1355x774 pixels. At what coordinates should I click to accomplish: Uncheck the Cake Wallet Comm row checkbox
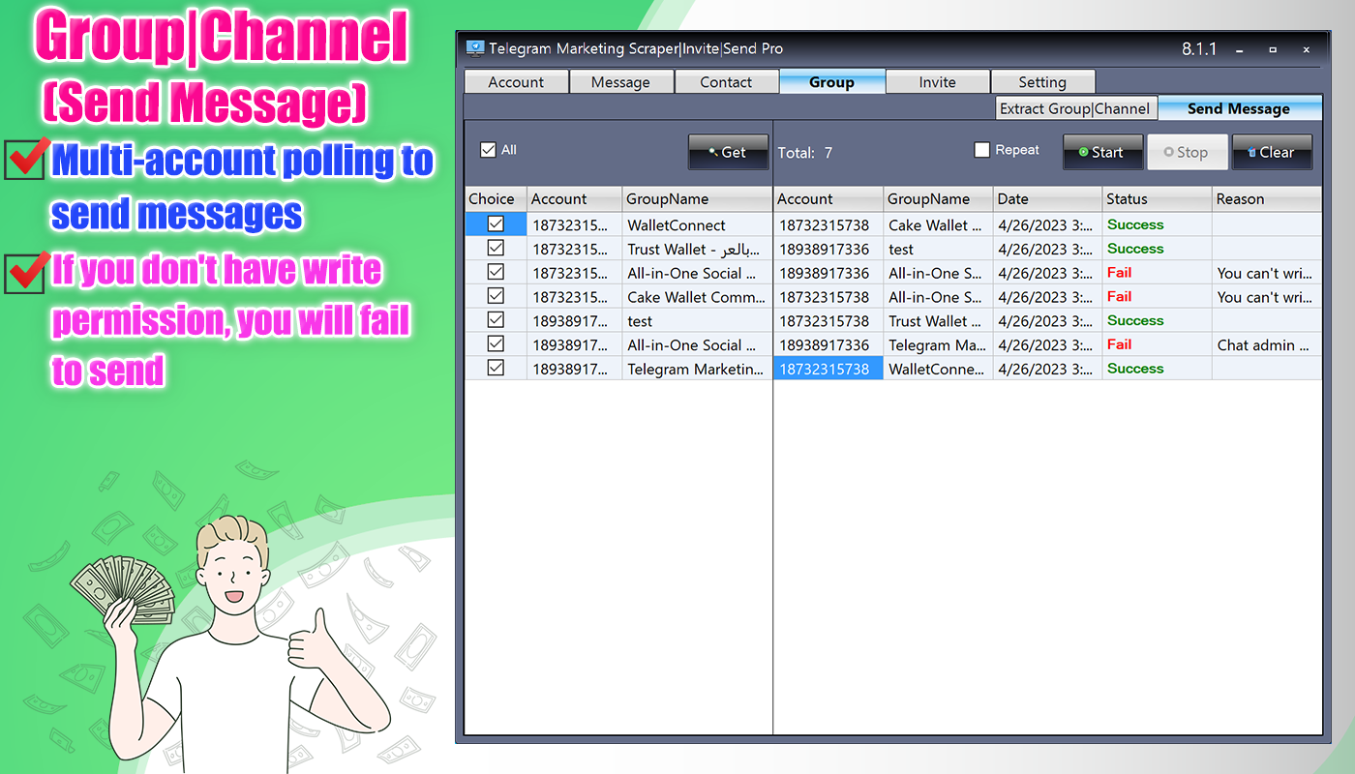click(x=496, y=296)
